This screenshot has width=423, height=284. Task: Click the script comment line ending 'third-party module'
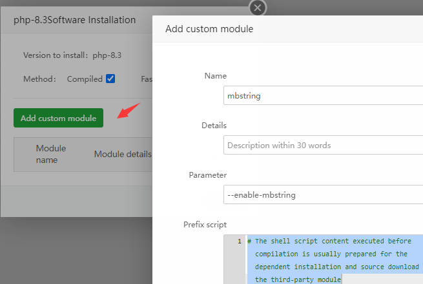point(298,279)
